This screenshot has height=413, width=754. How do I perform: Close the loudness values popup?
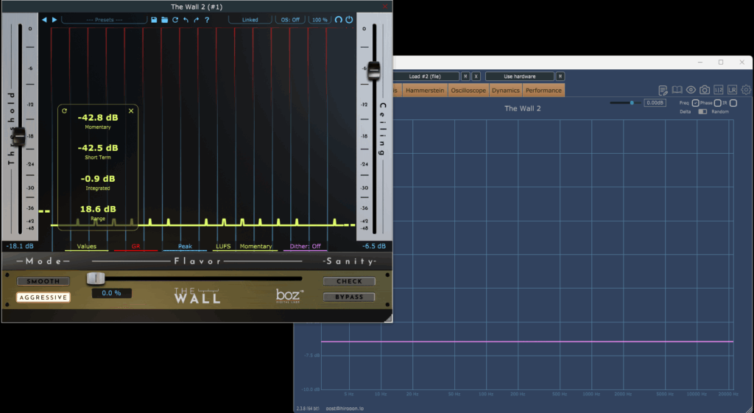coord(131,110)
